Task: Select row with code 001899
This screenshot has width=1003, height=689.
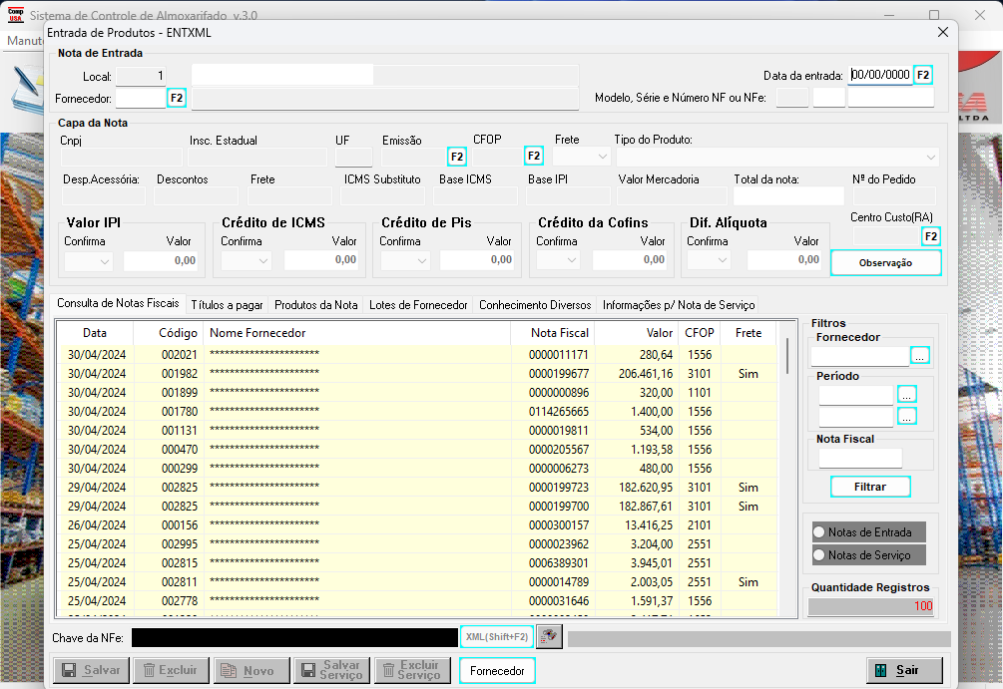Action: pyautogui.click(x=417, y=393)
